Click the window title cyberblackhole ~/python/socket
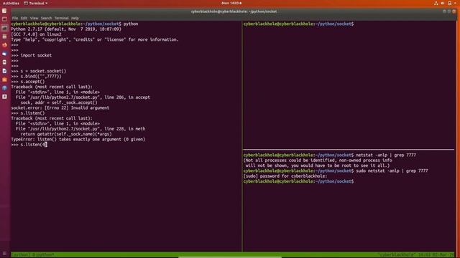460x258 pixels. click(x=234, y=11)
